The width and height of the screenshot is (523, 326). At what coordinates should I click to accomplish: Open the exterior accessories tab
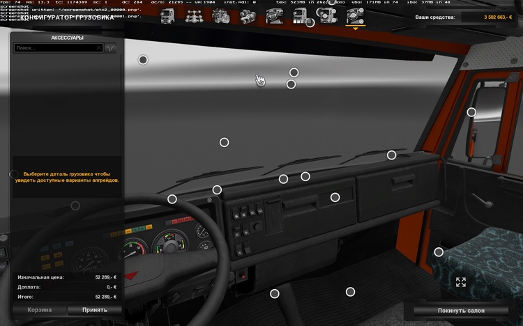[x=327, y=15]
